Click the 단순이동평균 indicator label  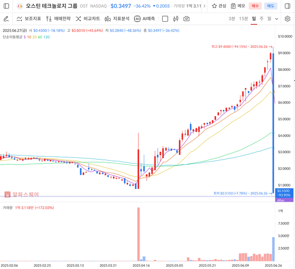click(x=12, y=37)
